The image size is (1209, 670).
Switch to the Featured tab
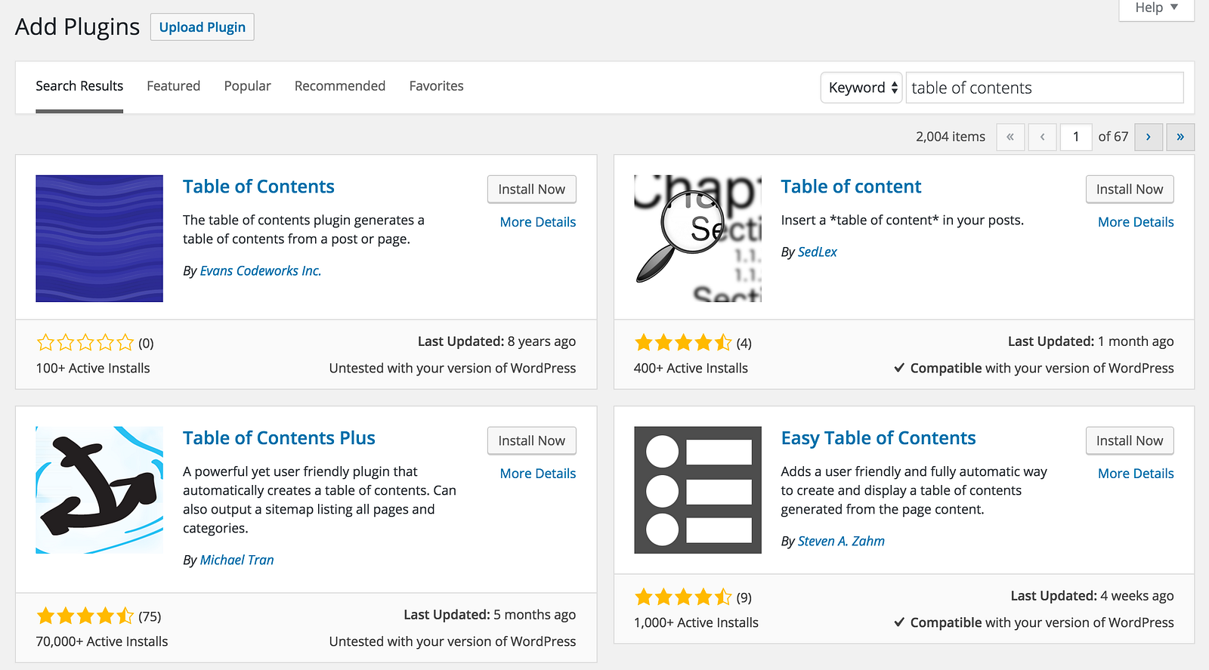173,86
